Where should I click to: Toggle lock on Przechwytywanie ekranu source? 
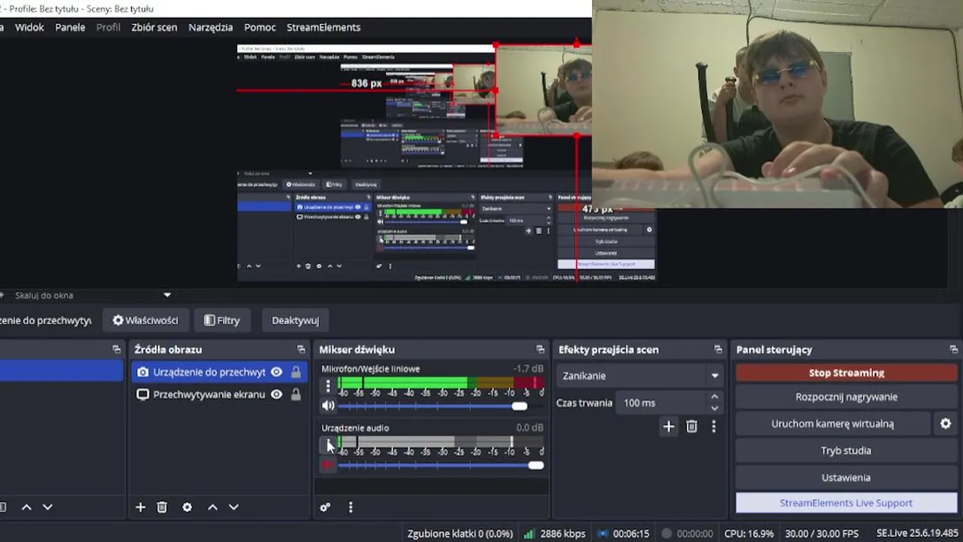click(296, 394)
